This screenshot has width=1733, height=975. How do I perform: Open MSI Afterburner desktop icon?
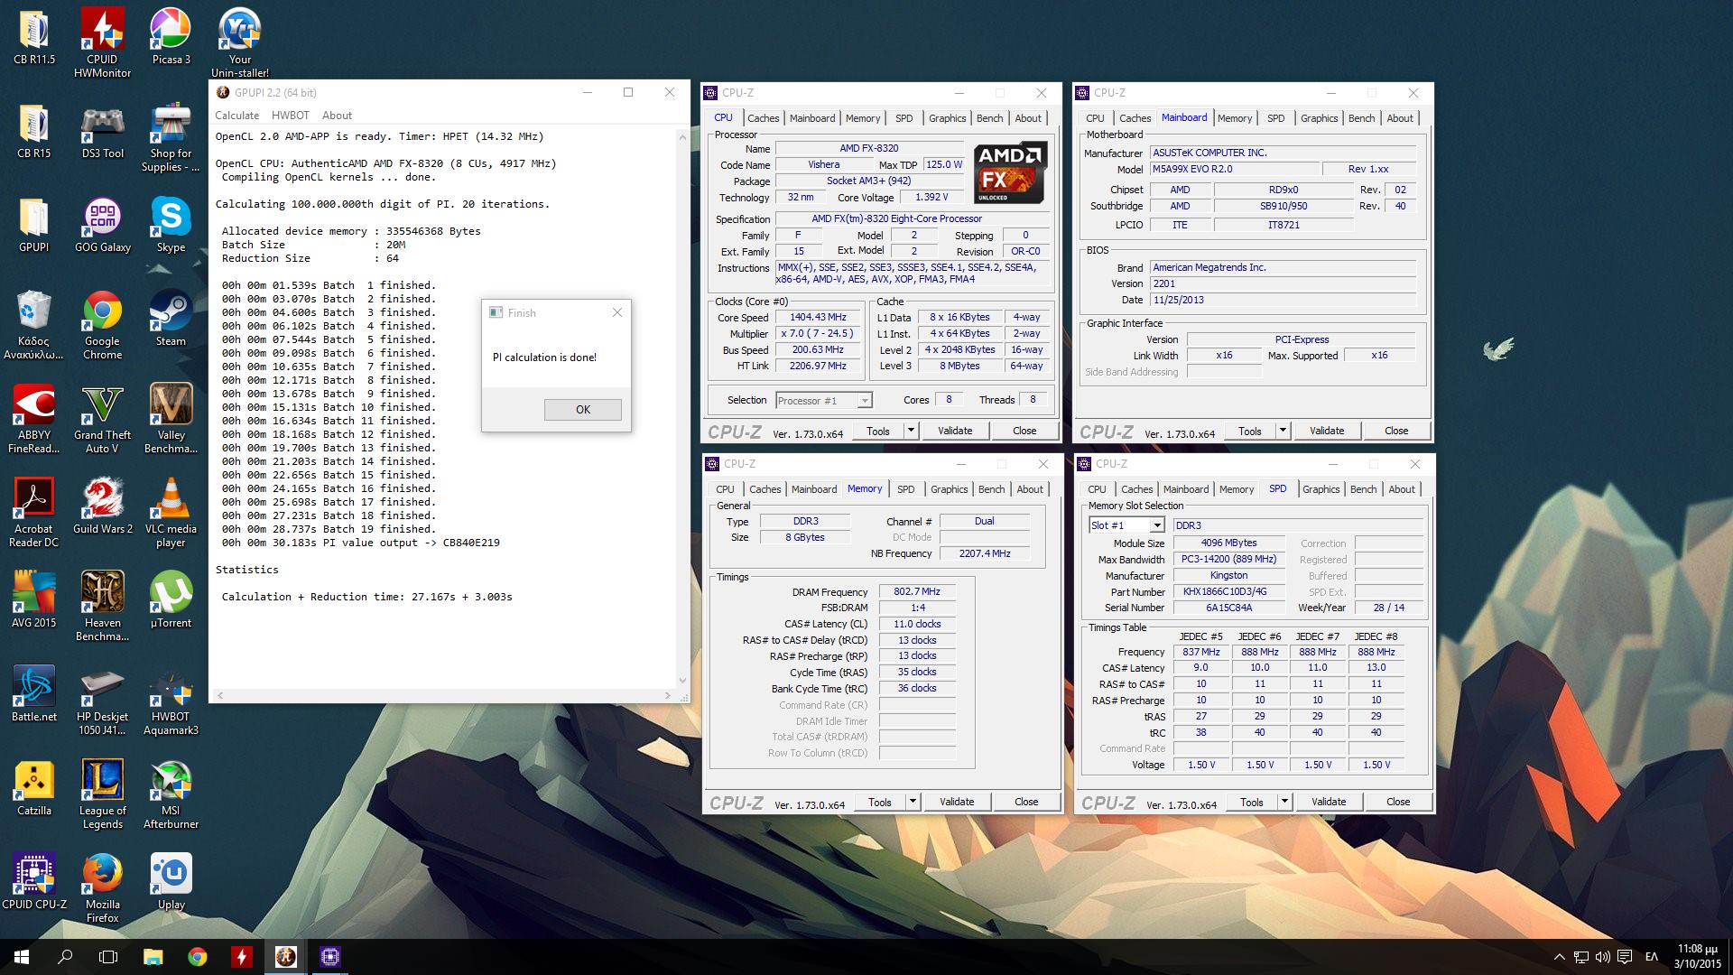171,794
